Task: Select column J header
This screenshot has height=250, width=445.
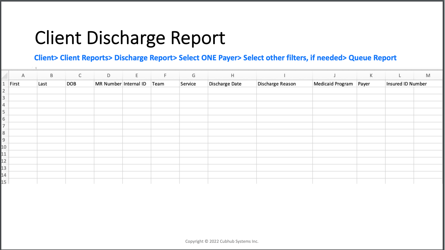Action: coord(335,76)
